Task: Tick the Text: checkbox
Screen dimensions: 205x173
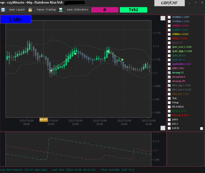Action: (x=169, y=98)
